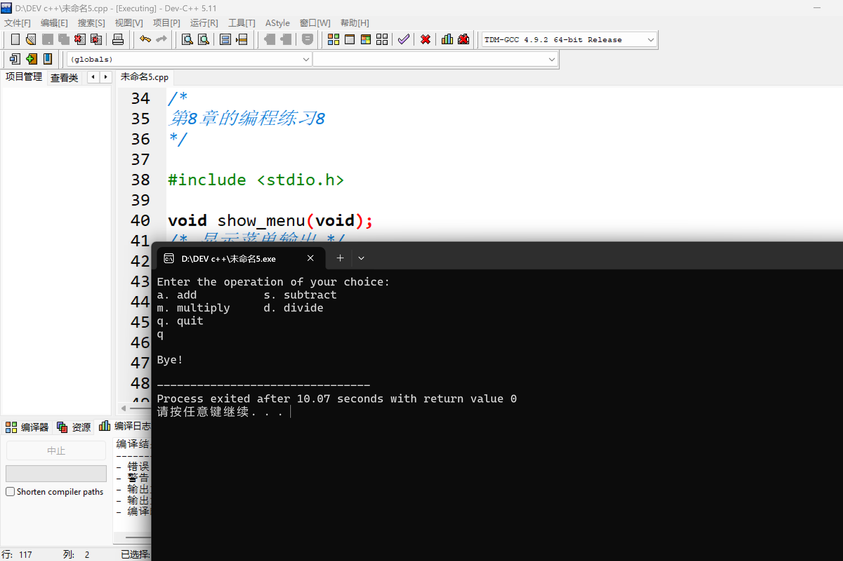This screenshot has width=843, height=561.
Task: Click the Find magnifier icon
Action: (x=187, y=39)
